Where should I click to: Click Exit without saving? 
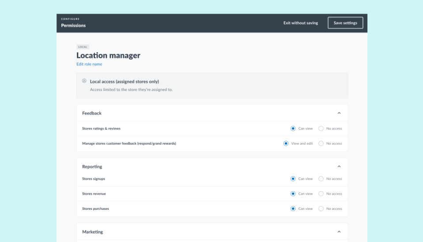pos(301,23)
